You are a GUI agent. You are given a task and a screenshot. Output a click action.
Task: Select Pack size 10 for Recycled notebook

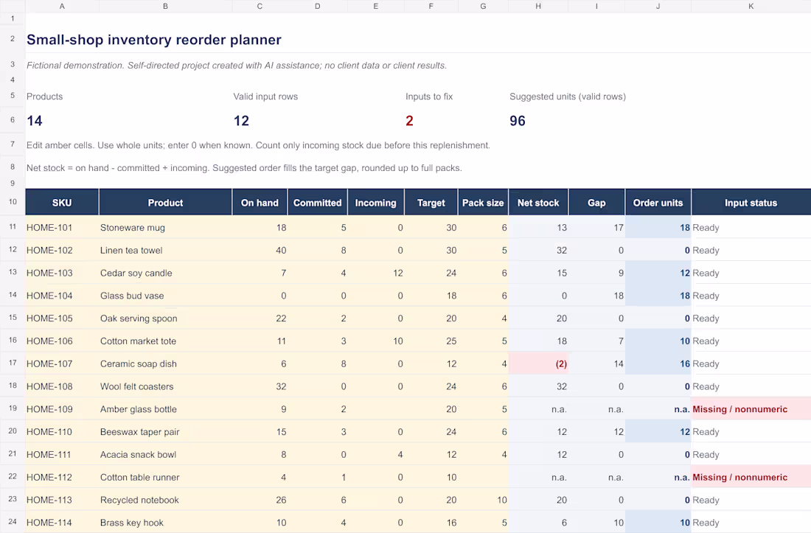483,501
